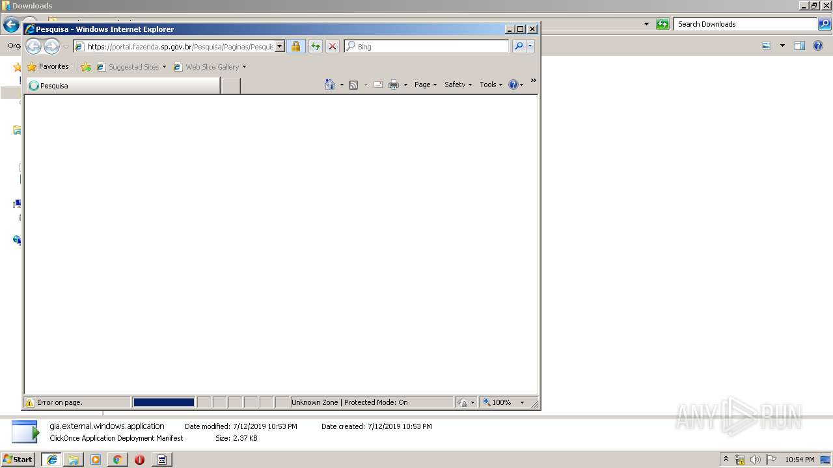Screen dimensions: 833x468
Task: Expand the Downloads address bar history arrow
Action: click(x=646, y=24)
